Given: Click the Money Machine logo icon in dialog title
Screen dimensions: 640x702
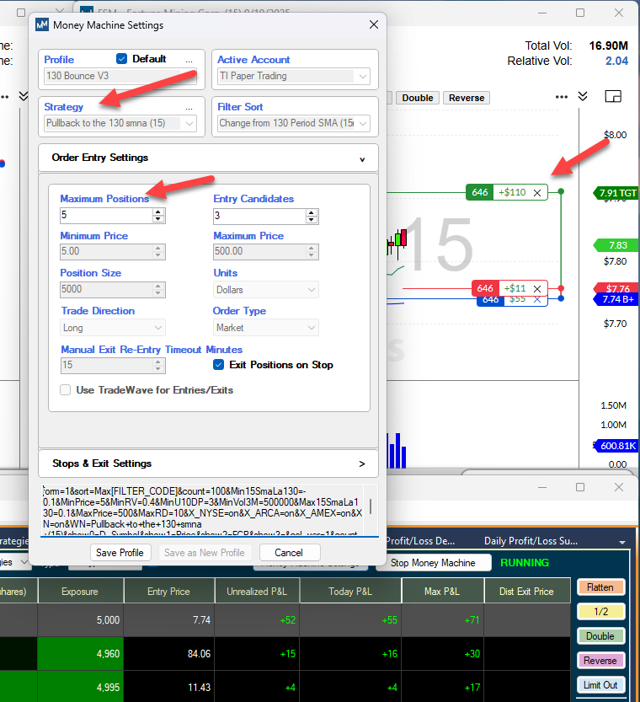Looking at the screenshot, I should tap(42, 24).
